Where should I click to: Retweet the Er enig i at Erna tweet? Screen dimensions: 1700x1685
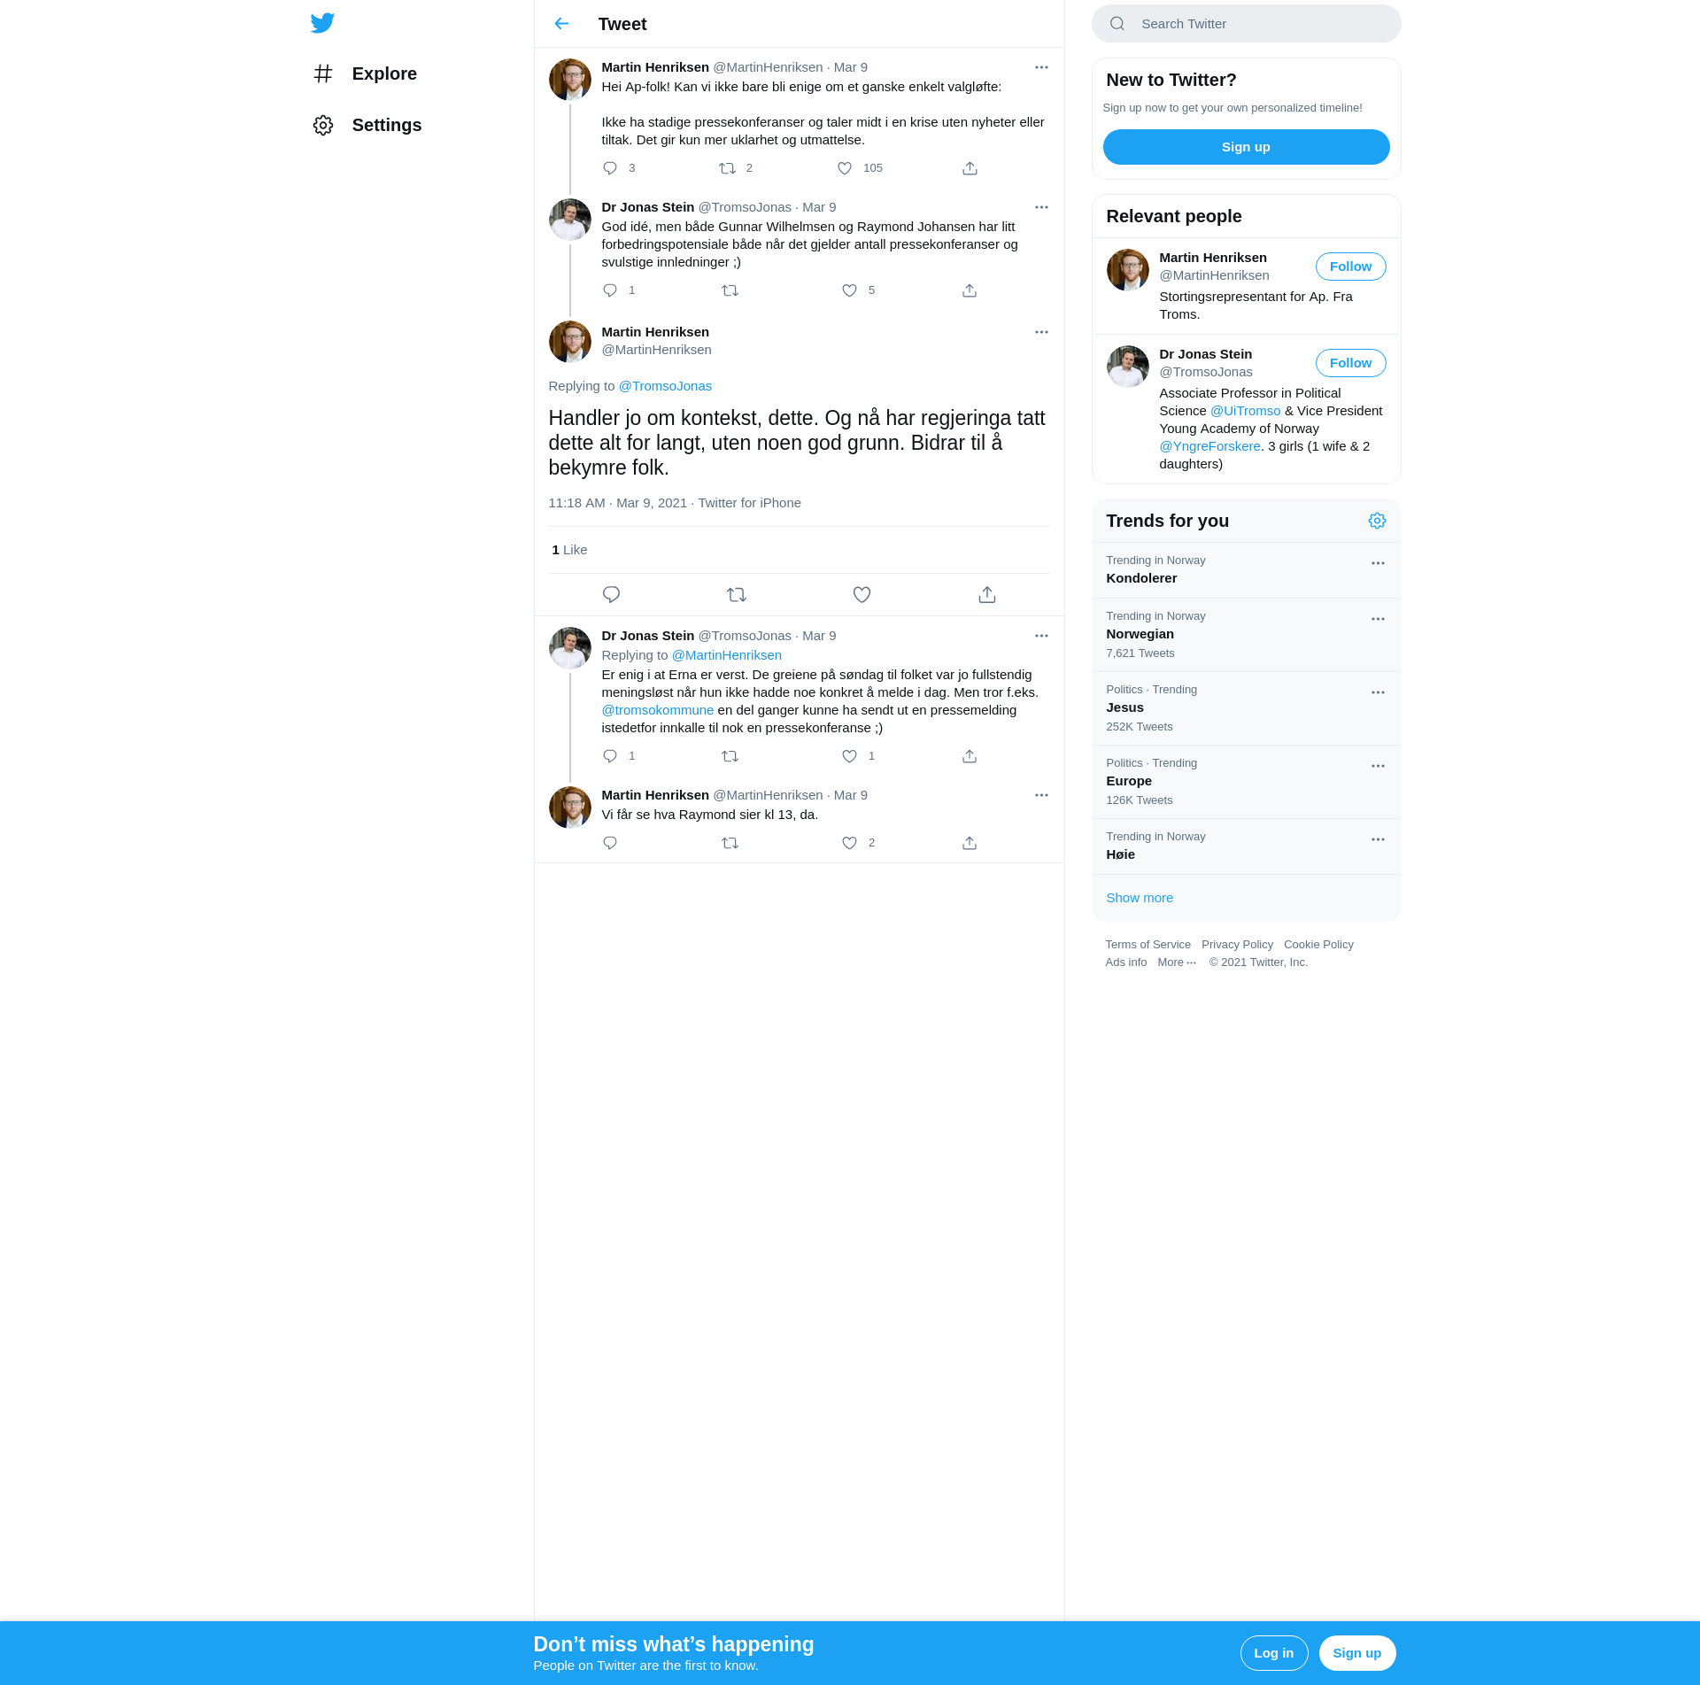pyautogui.click(x=730, y=756)
